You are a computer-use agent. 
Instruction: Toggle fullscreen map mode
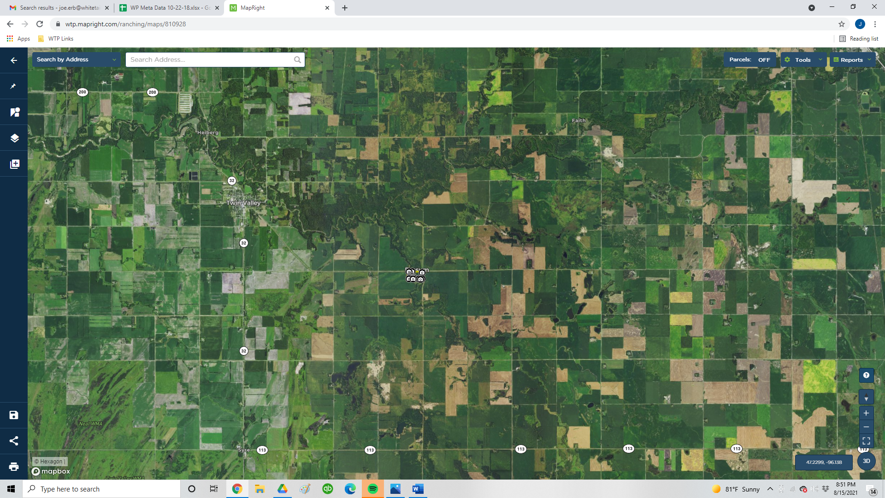click(x=866, y=441)
